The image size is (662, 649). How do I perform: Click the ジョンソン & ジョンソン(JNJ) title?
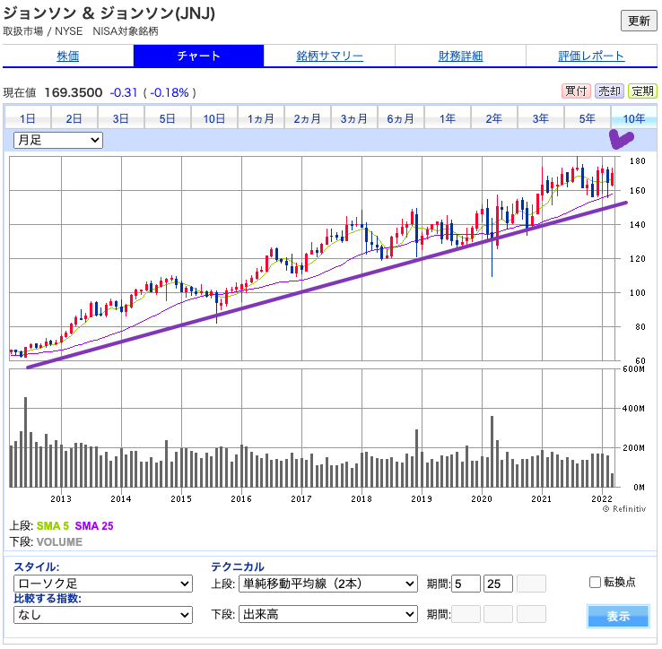click(x=109, y=13)
